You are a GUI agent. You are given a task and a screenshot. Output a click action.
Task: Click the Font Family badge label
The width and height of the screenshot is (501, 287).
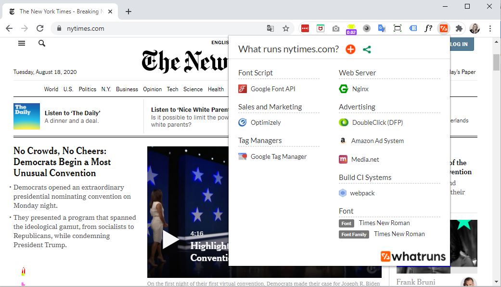click(354, 234)
